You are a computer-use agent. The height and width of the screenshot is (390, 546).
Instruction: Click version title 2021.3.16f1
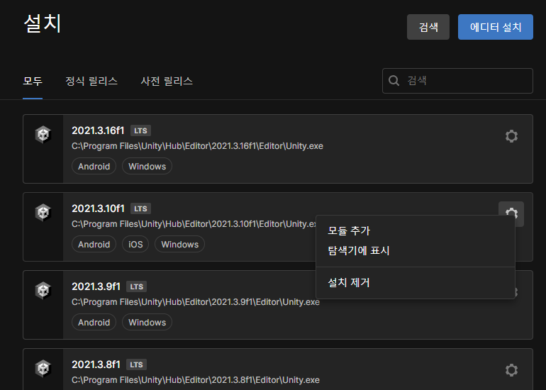click(x=98, y=130)
